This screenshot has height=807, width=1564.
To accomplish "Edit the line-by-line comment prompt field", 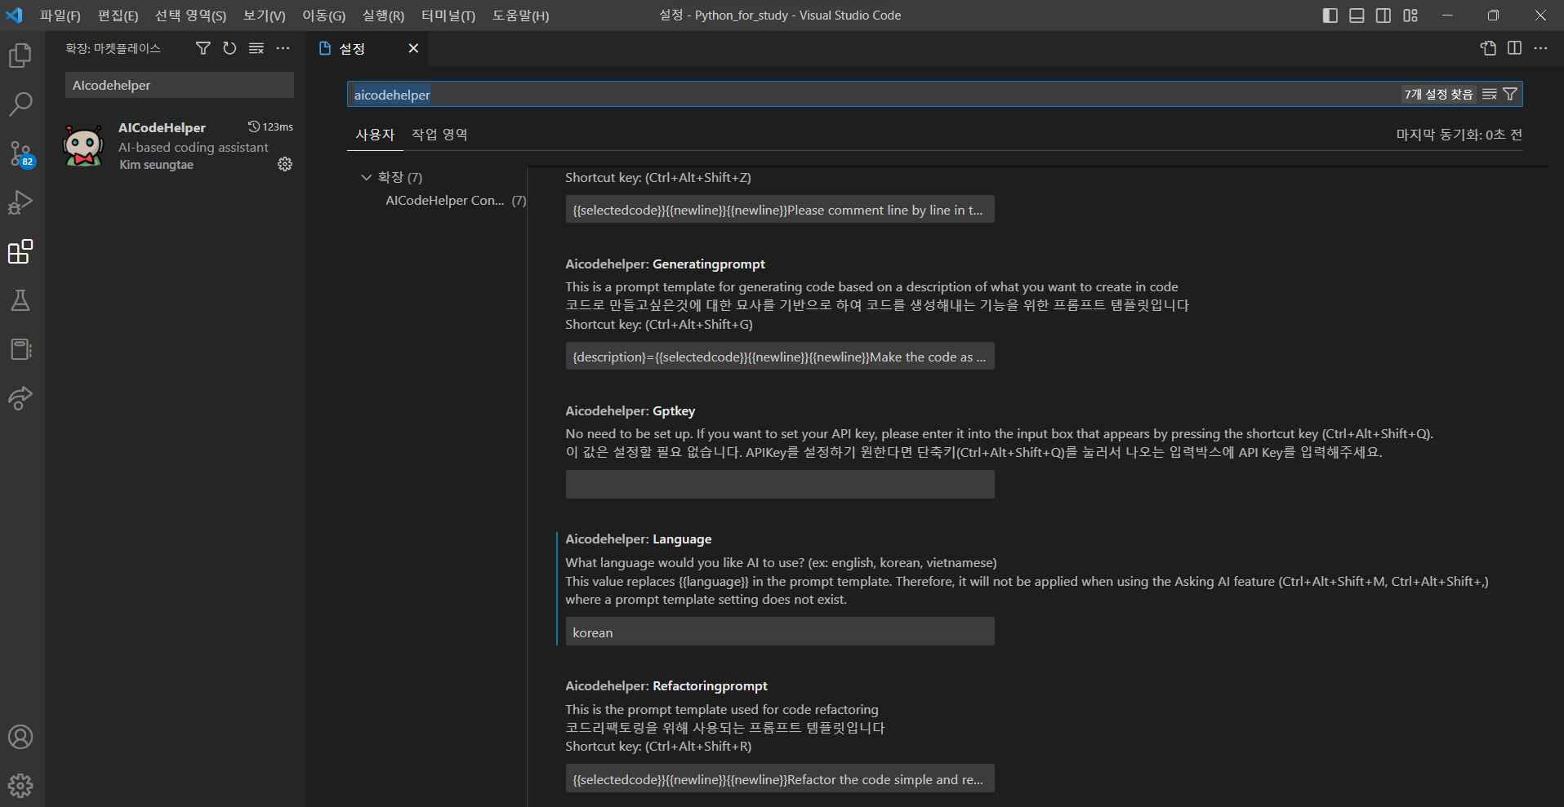I will (780, 210).
